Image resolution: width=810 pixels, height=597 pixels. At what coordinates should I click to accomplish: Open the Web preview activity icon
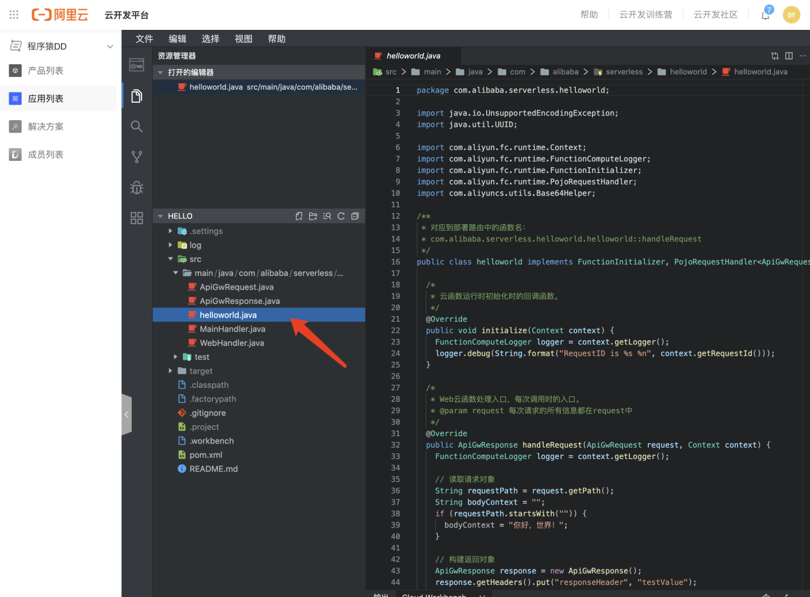point(137,65)
